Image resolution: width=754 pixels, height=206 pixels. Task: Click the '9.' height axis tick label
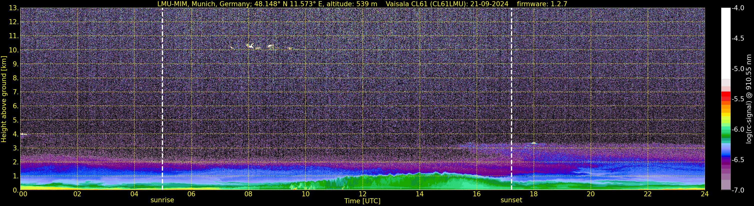[16, 64]
